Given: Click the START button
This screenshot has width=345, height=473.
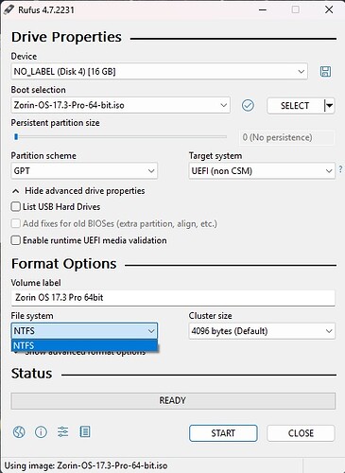Looking at the screenshot, I should (x=223, y=433).
